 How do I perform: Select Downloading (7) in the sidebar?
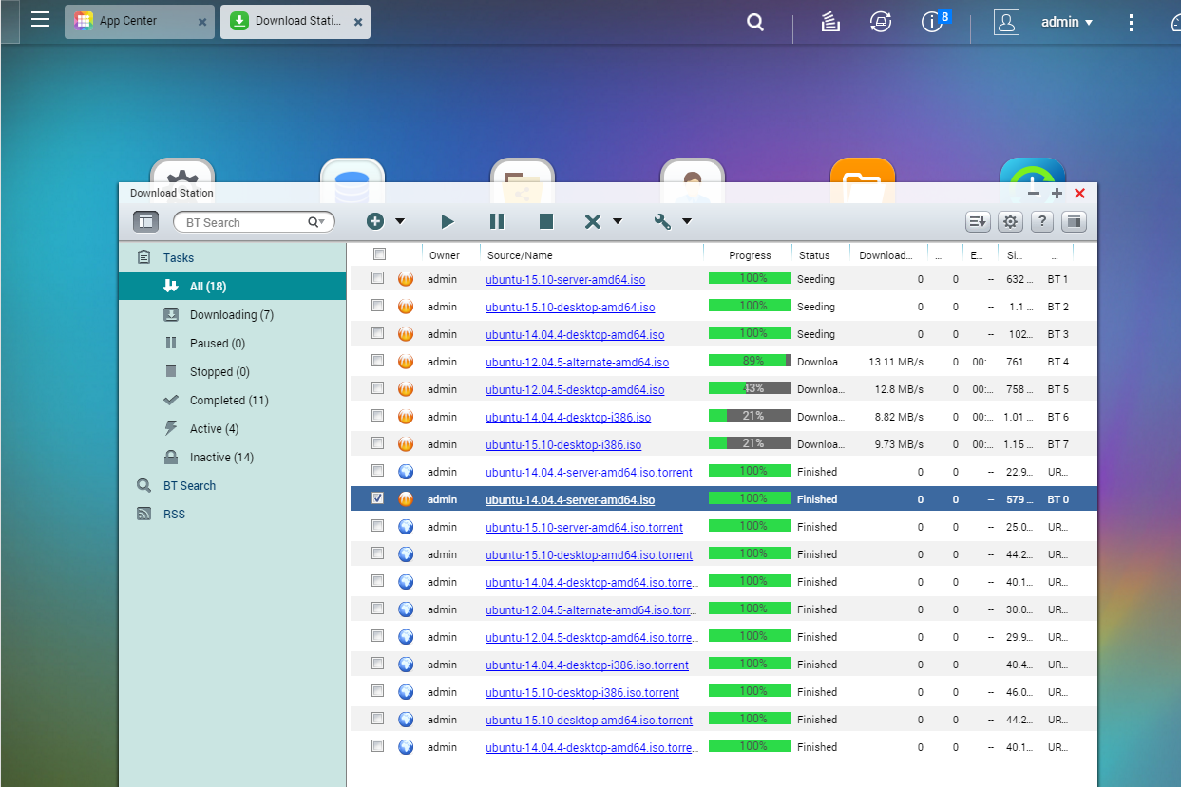point(231,314)
